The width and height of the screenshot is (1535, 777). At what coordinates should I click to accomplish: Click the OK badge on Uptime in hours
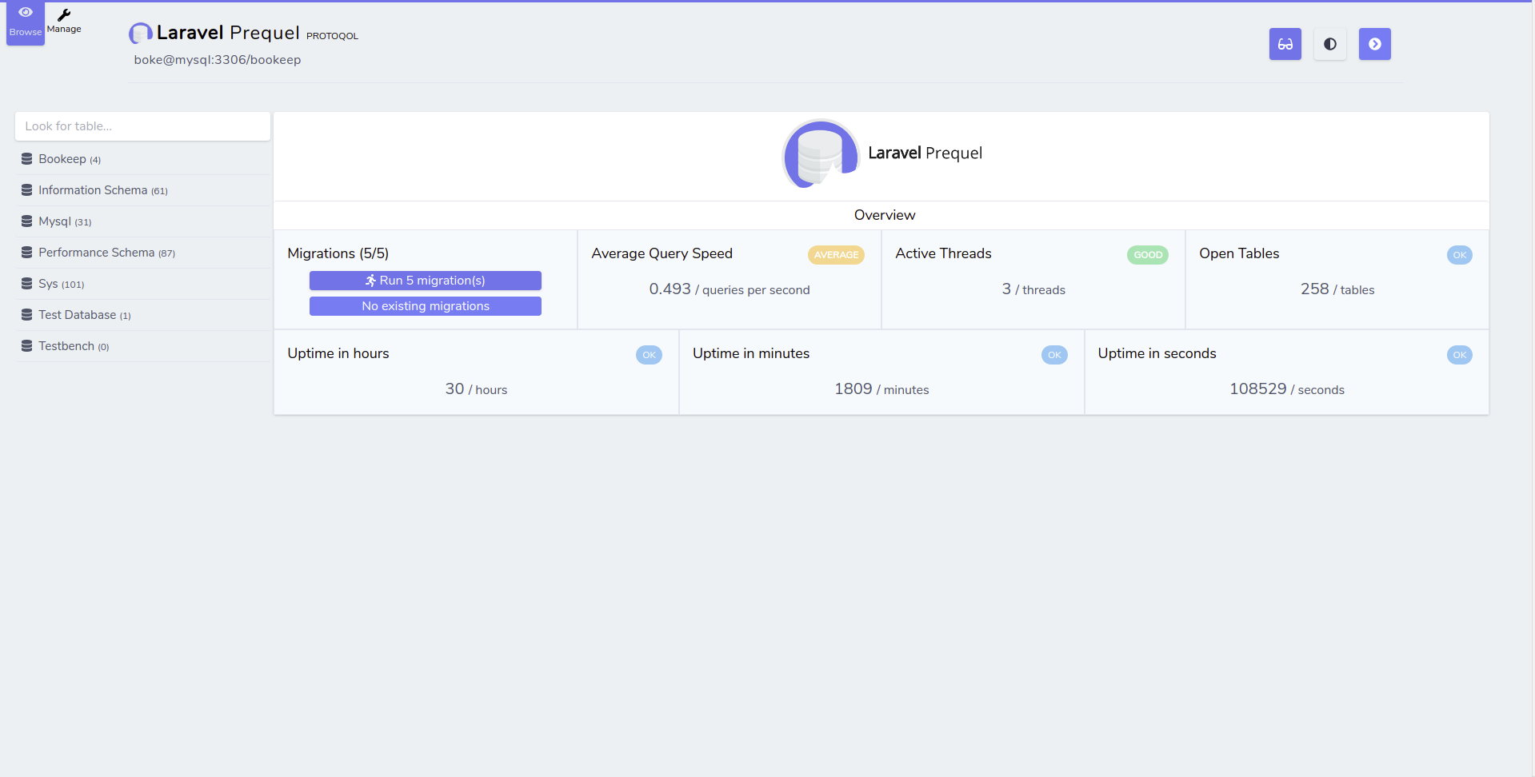pyautogui.click(x=649, y=355)
